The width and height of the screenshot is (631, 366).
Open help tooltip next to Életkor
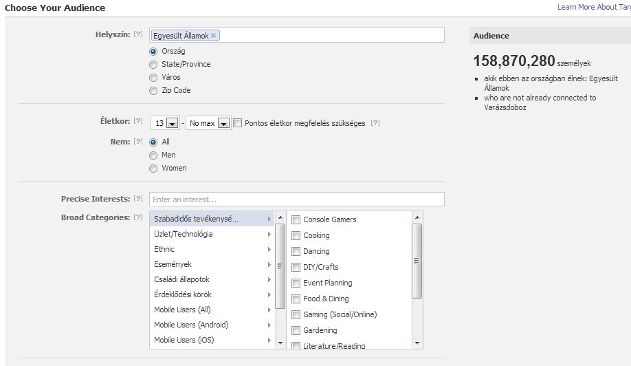tap(138, 121)
